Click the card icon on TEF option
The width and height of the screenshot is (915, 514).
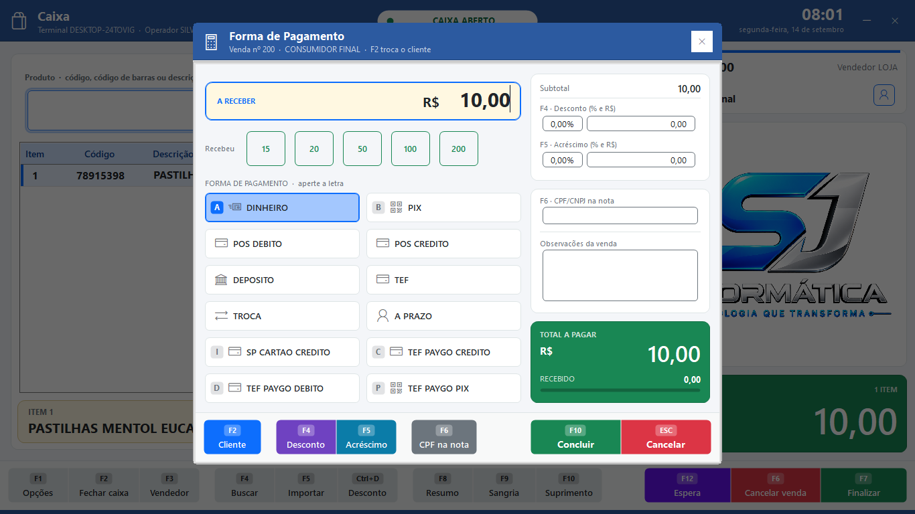point(382,280)
